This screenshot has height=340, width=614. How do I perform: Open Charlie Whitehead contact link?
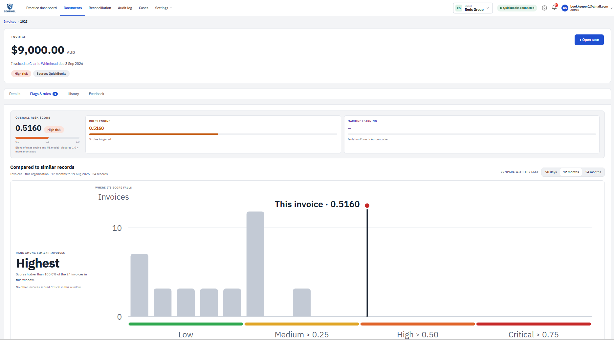pyautogui.click(x=43, y=64)
